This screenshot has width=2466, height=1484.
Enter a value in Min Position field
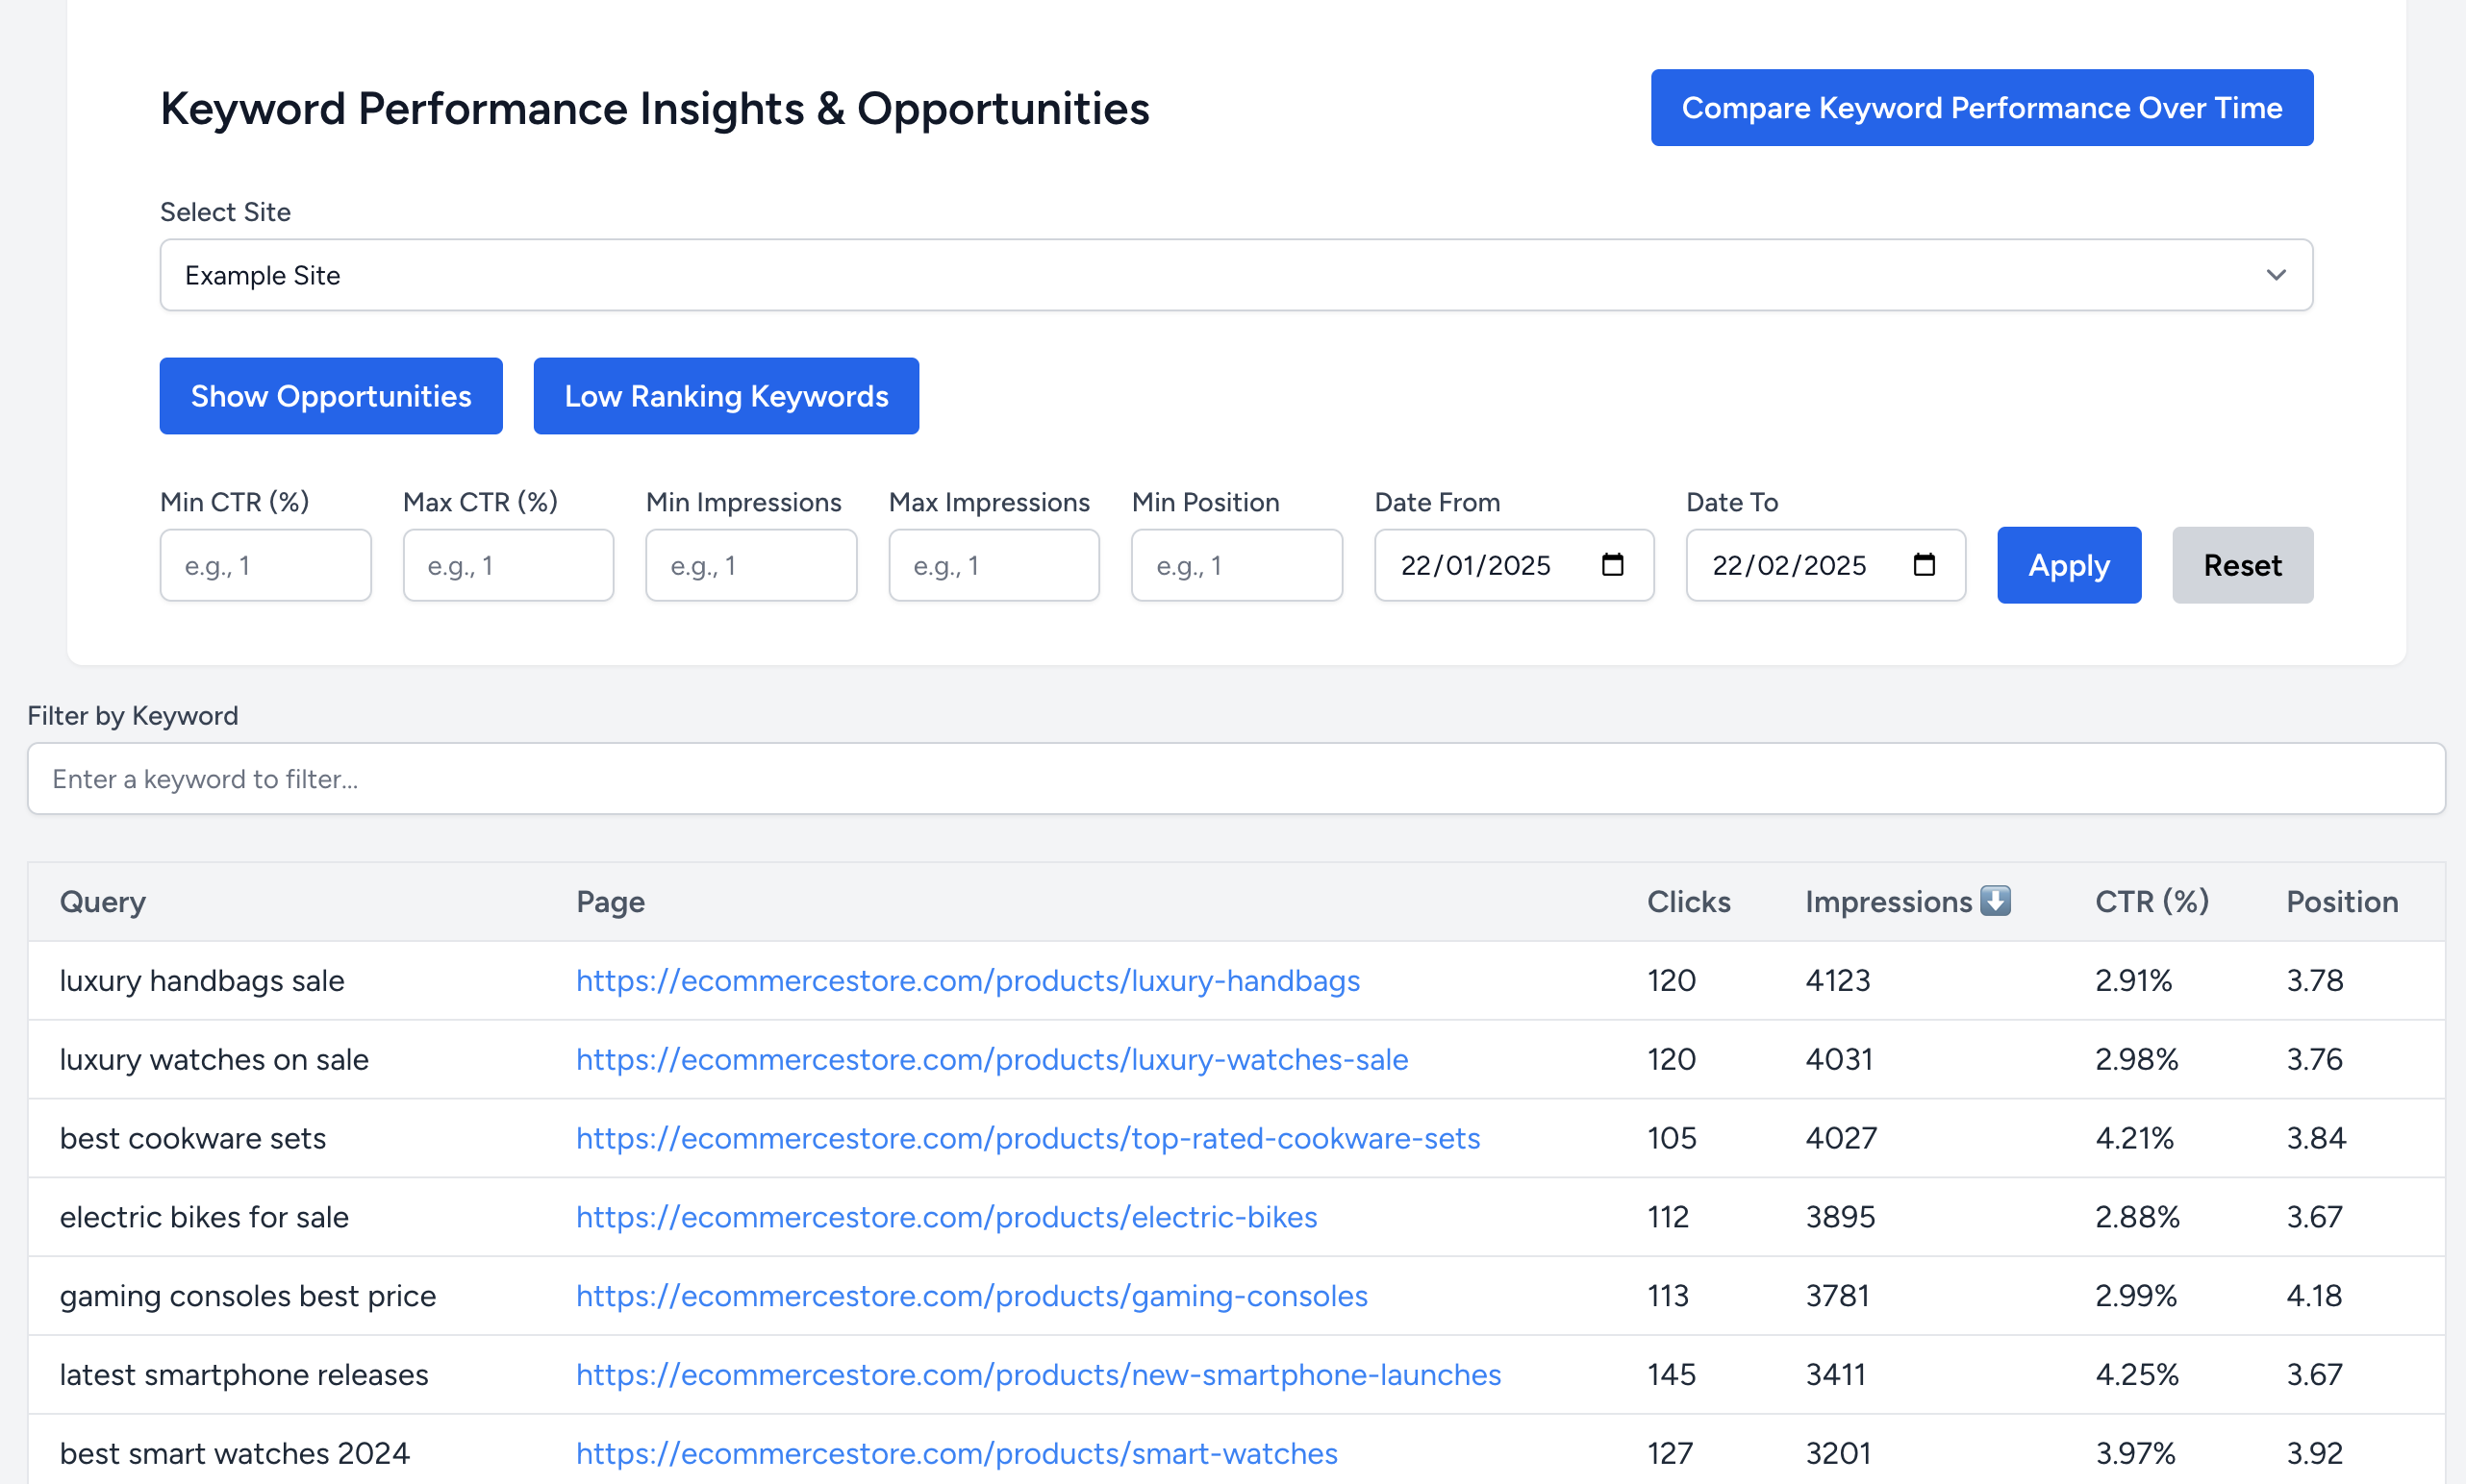pos(1235,565)
